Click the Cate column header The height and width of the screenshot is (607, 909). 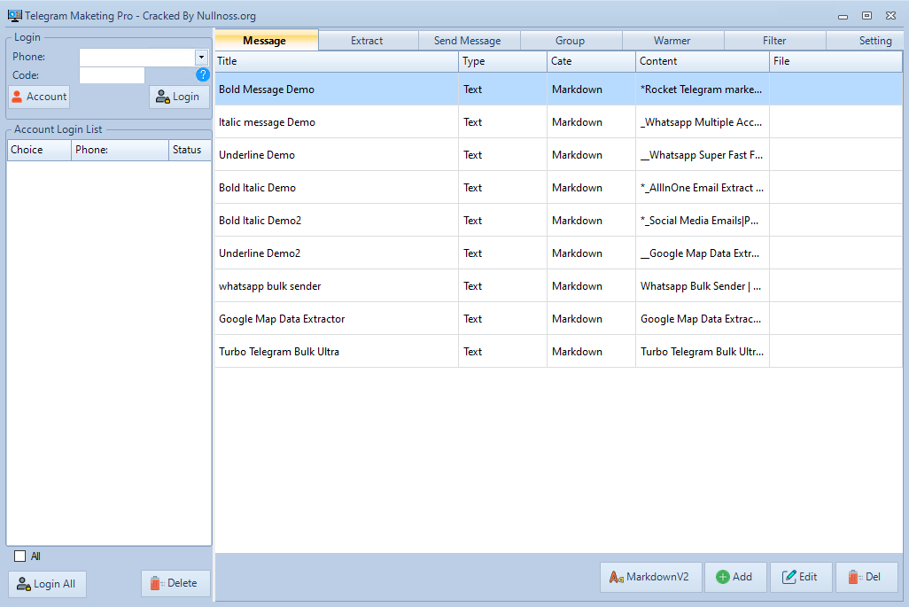tap(591, 61)
